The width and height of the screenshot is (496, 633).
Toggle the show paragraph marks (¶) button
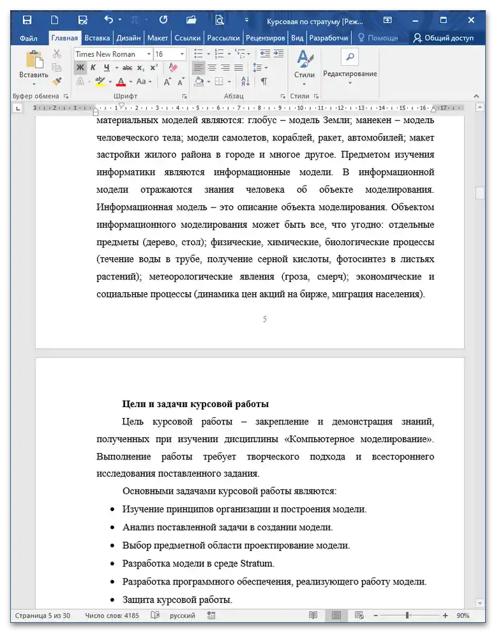264,82
